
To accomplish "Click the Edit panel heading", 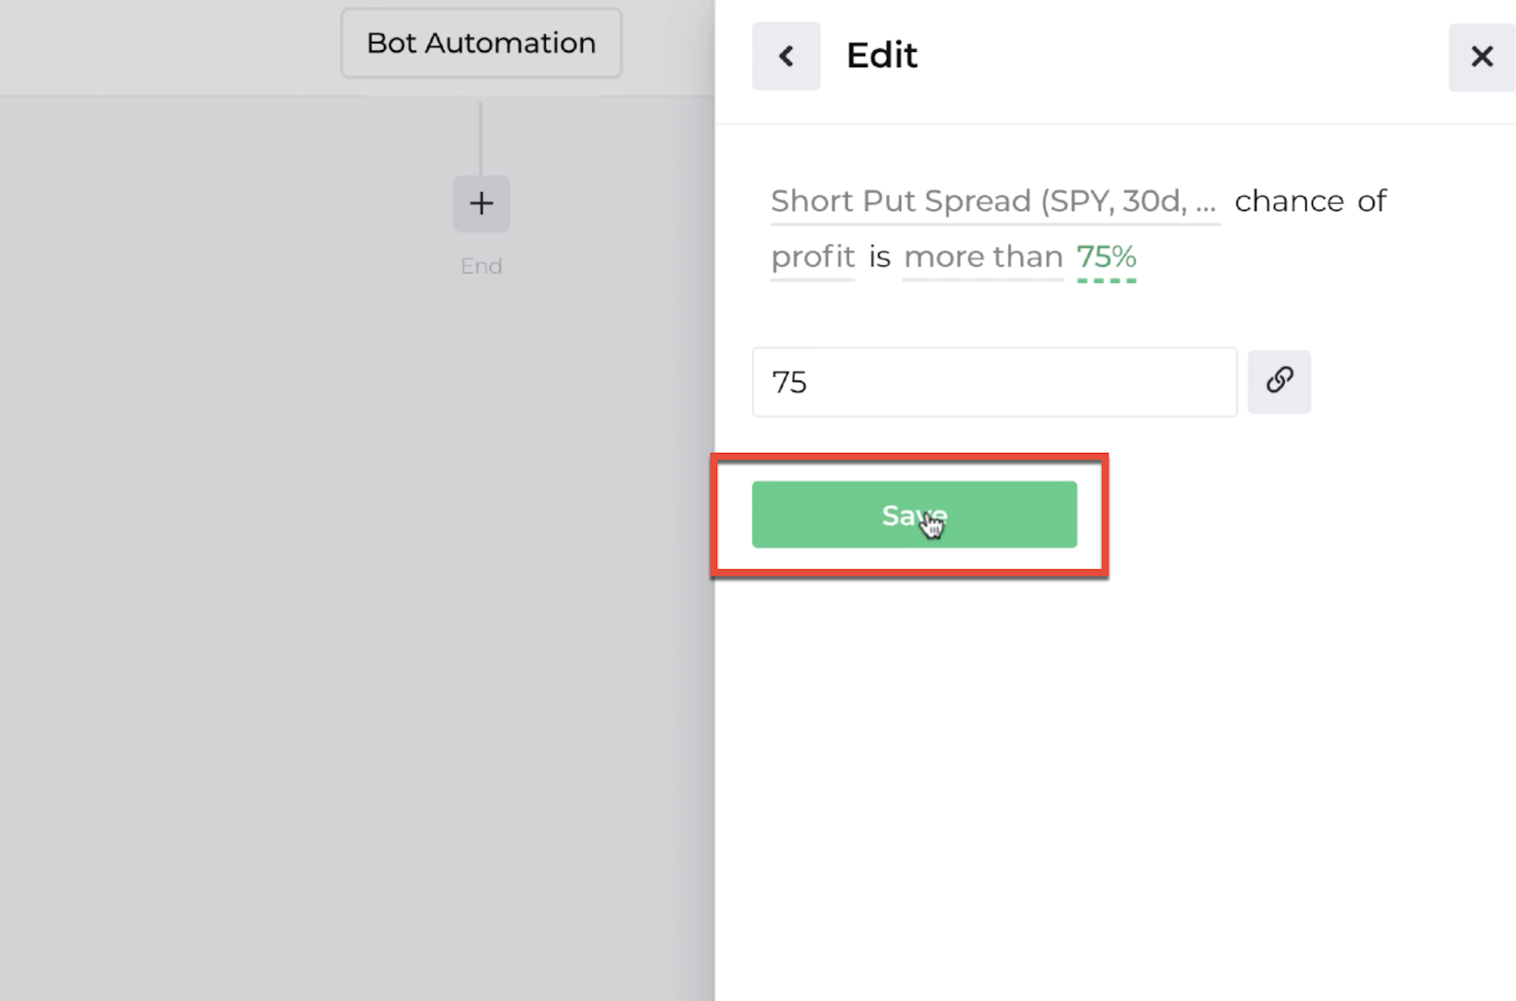I will tap(882, 56).
